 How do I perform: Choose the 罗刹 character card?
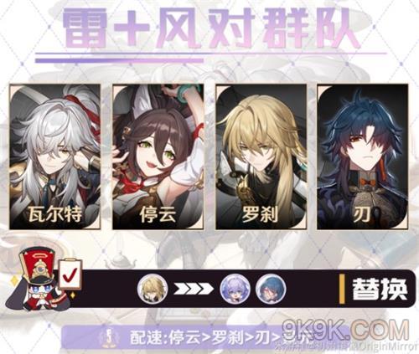coord(261,156)
